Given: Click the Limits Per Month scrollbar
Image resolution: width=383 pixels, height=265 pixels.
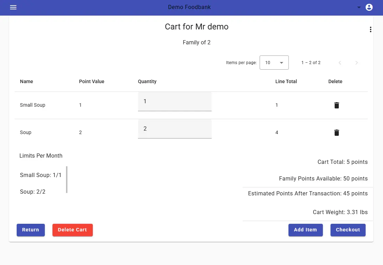Looking at the screenshot, I should point(66,180).
